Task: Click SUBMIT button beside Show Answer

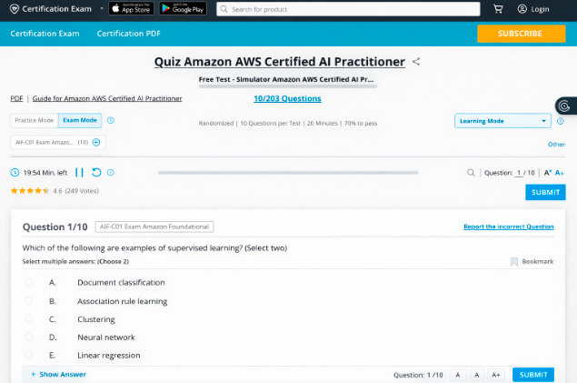Action: [533, 375]
